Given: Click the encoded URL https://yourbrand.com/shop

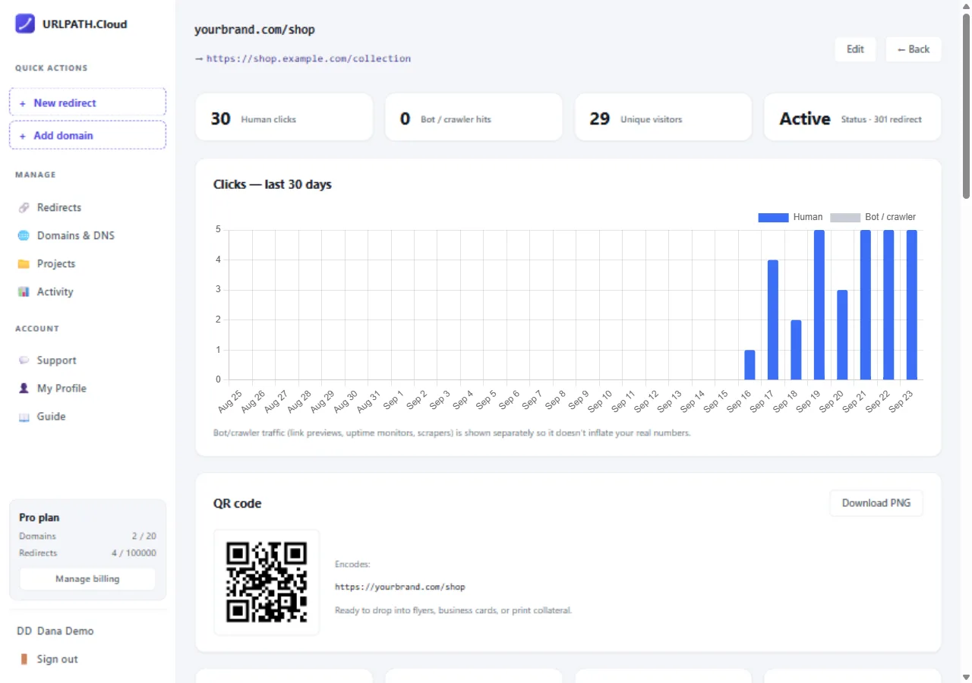Looking at the screenshot, I should click(x=400, y=587).
